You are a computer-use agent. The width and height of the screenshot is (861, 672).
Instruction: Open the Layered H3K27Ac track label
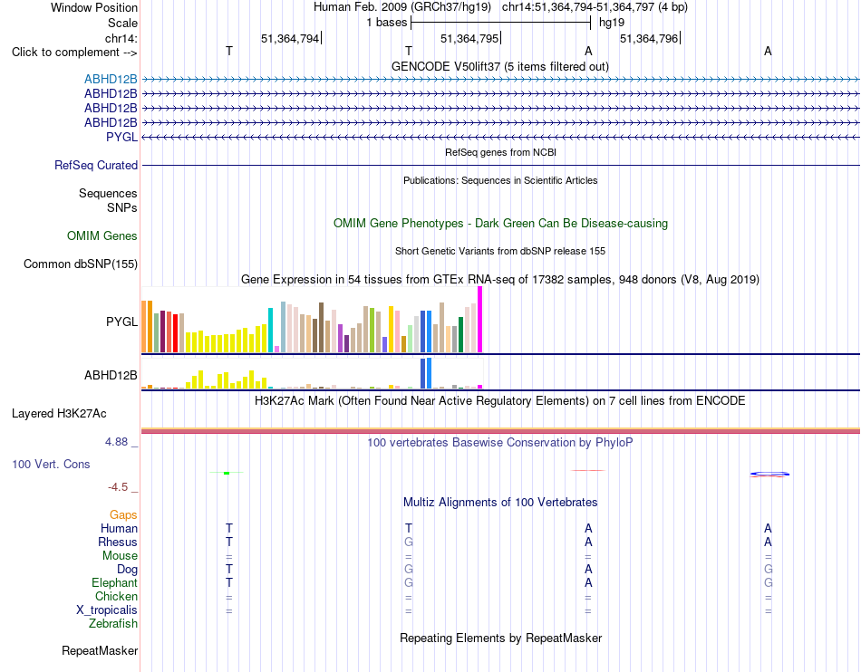[x=59, y=414]
